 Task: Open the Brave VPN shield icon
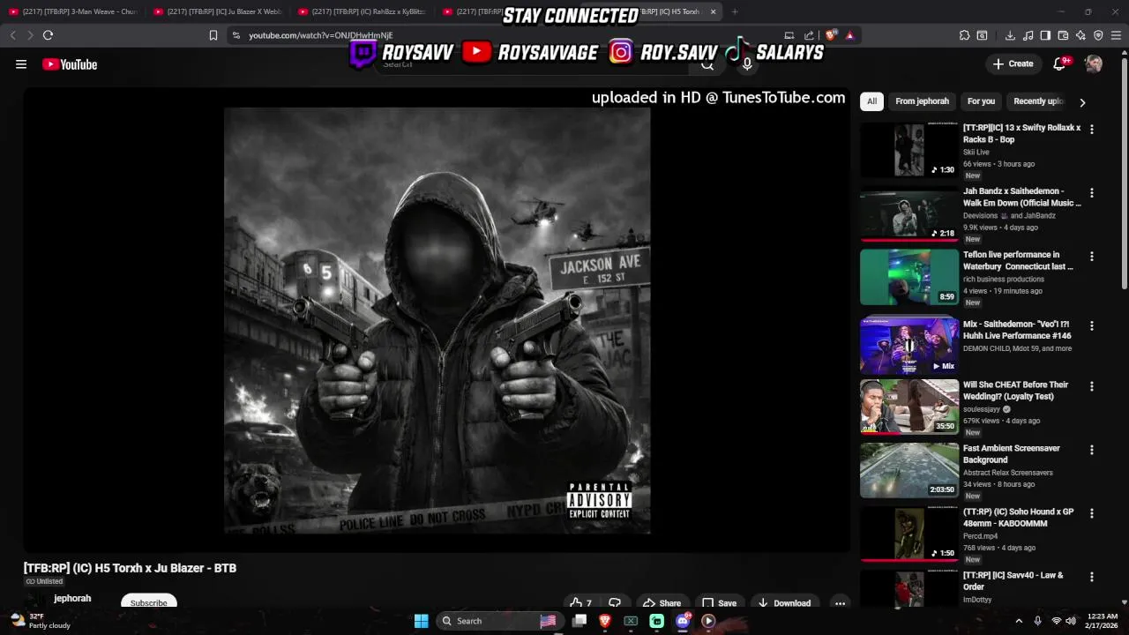tap(1098, 35)
